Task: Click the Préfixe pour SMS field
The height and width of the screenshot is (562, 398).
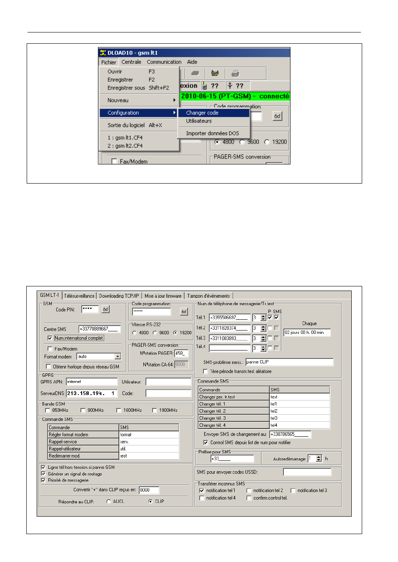Action: (232, 459)
